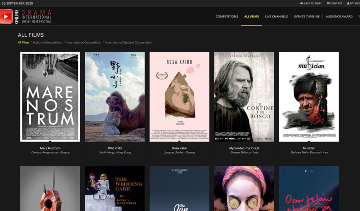
Task: Click the All Films breadcrumb filter
Action: coord(23,43)
